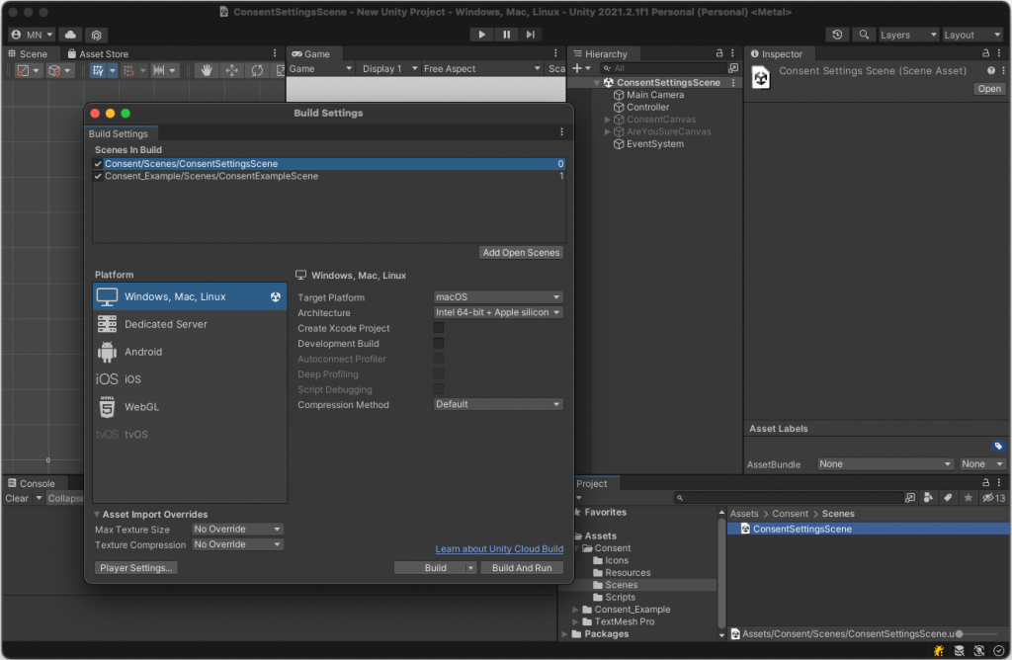Viewport: 1012px width, 660px height.
Task: Select the Rotate tool in Scene toolbar
Action: point(255,70)
